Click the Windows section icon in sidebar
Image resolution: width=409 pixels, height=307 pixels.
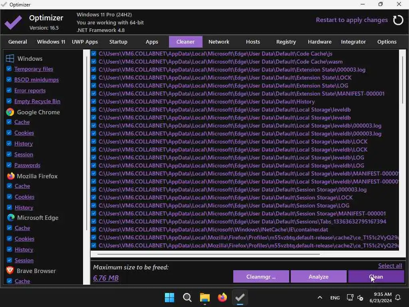(10, 58)
